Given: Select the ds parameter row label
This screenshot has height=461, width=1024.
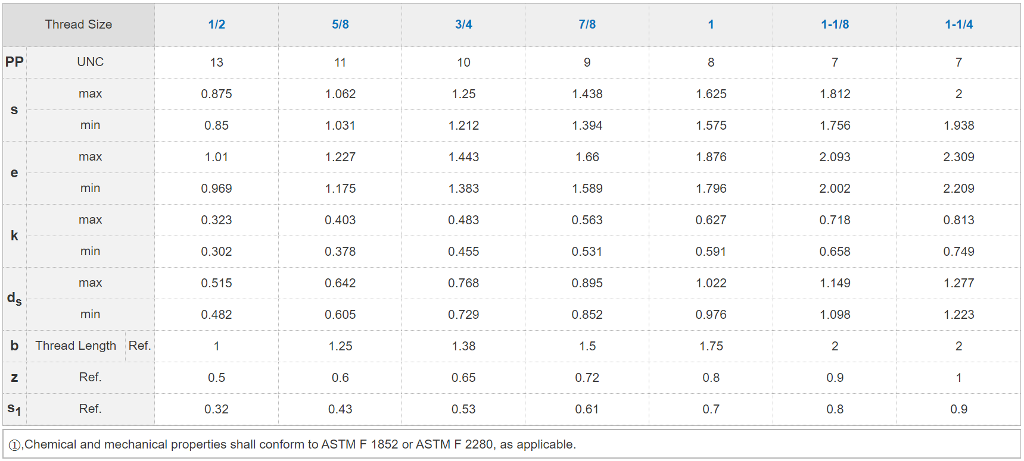Looking at the screenshot, I should pos(14,299).
